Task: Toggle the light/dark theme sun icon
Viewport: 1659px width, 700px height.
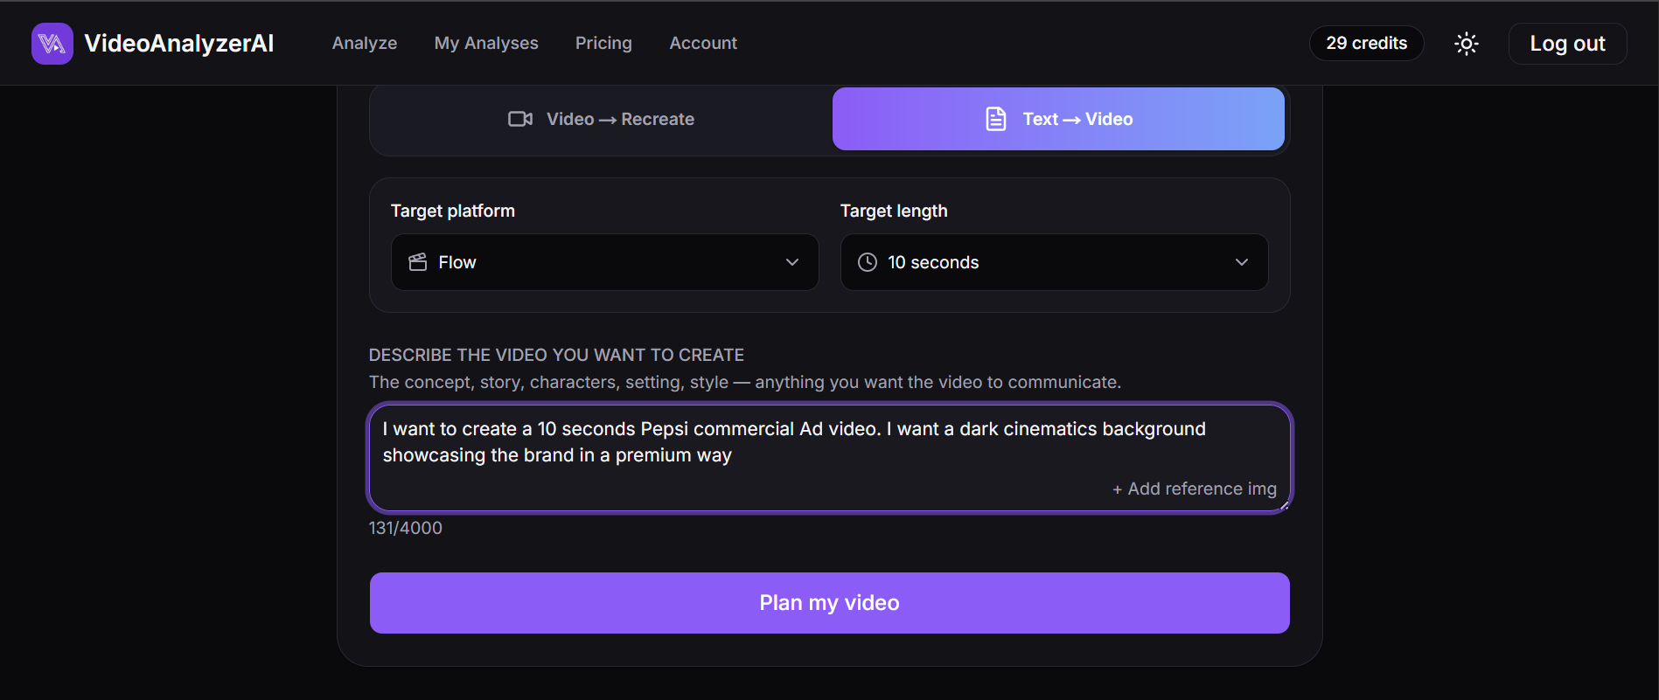Action: pyautogui.click(x=1467, y=44)
